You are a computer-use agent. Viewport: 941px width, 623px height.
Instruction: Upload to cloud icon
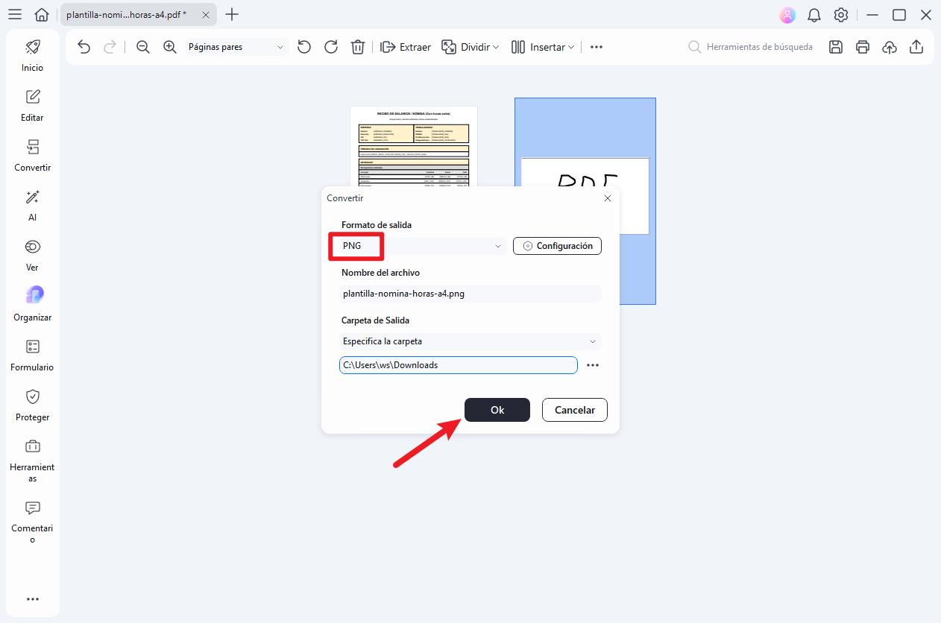[889, 47]
